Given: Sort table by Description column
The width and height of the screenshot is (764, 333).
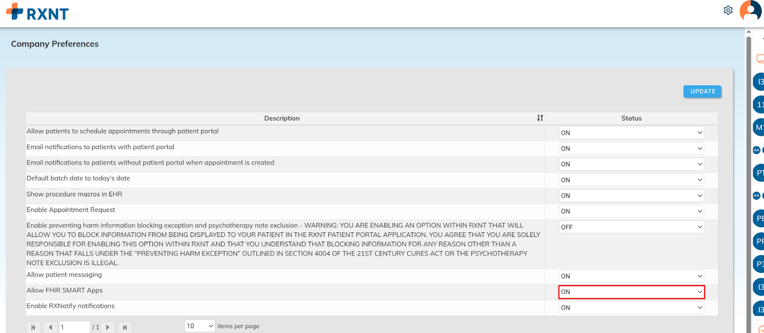Looking at the screenshot, I should (540, 118).
